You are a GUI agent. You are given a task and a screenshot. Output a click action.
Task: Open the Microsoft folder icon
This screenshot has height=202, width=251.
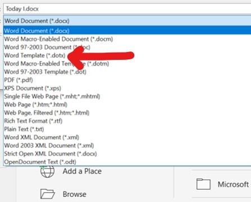click(x=203, y=184)
